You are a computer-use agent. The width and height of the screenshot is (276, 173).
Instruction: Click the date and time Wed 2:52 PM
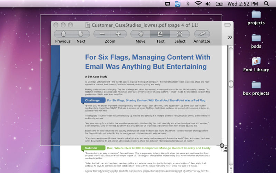click(243, 3)
